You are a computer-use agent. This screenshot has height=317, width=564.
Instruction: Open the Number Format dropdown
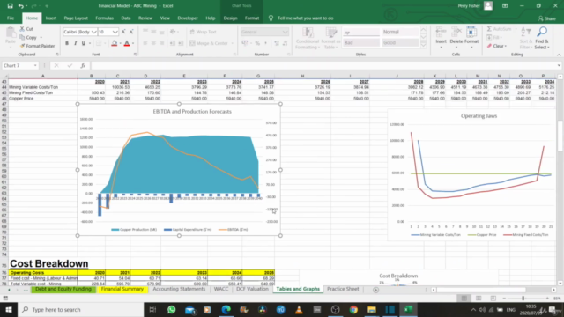(x=286, y=32)
